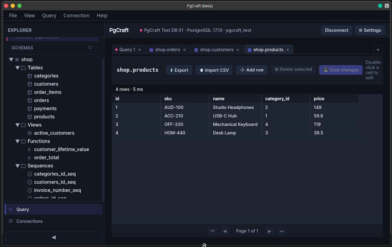
Task: Click Delete selected button
Action: click(293, 70)
